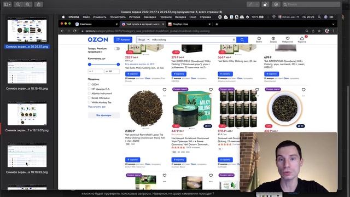Click the right handle of quantity slider
Image resolution: width=350 pixels, height=197 pixels.
click(118, 65)
